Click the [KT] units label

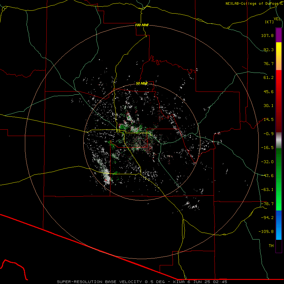pyautogui.click(x=269, y=22)
